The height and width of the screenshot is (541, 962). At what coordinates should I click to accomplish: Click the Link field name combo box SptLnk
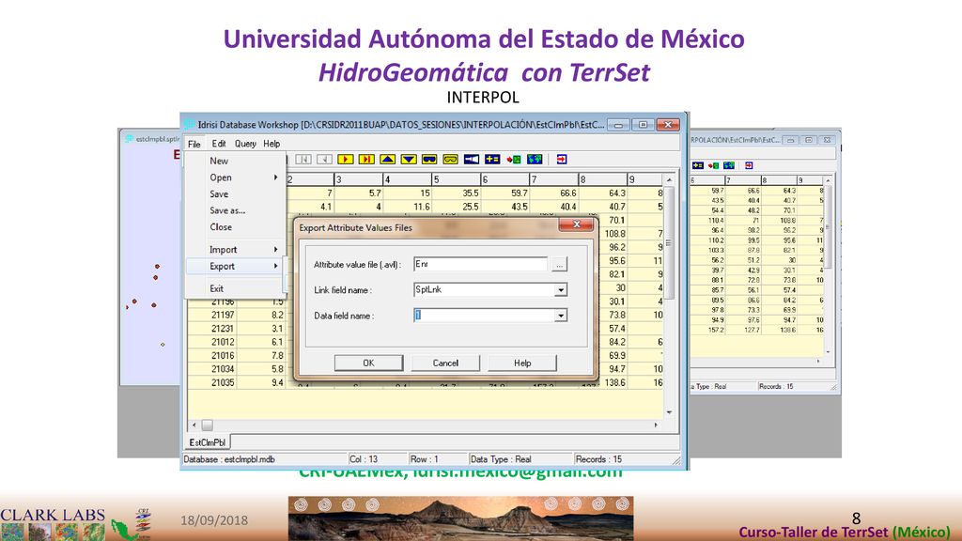click(489, 290)
